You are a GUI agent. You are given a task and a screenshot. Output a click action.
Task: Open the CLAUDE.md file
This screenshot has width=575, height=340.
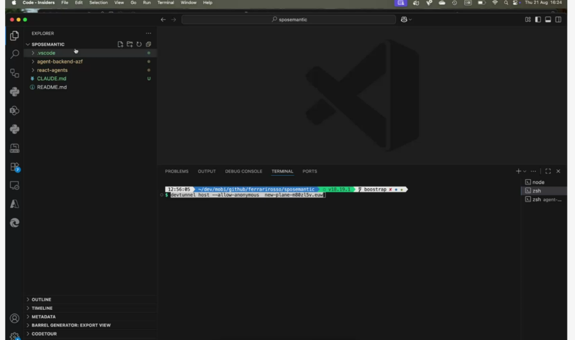(90, 78)
